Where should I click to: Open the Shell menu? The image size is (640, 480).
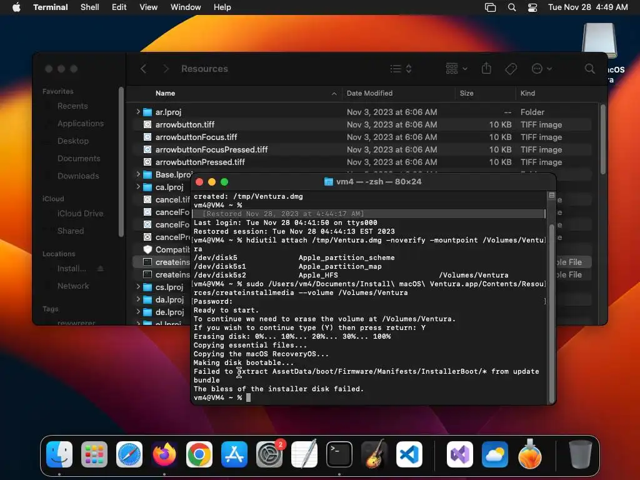[x=90, y=7]
